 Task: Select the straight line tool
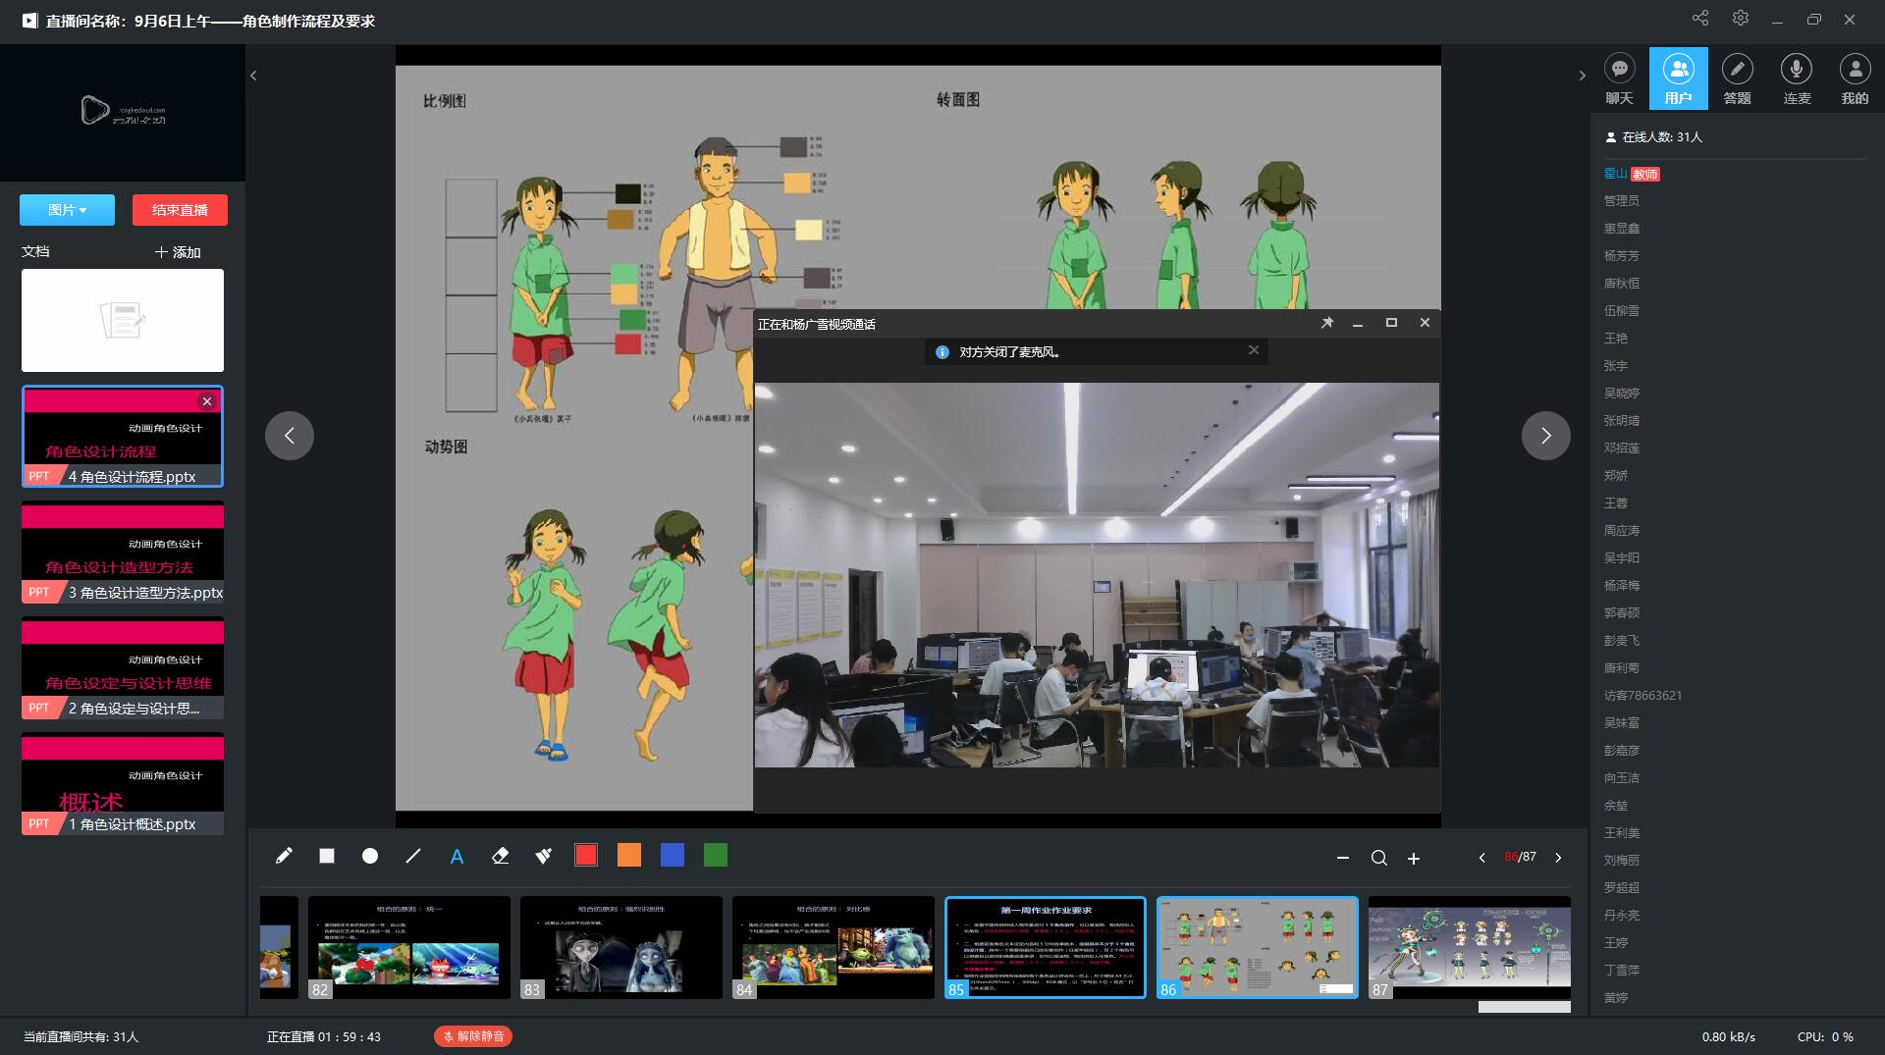point(413,856)
